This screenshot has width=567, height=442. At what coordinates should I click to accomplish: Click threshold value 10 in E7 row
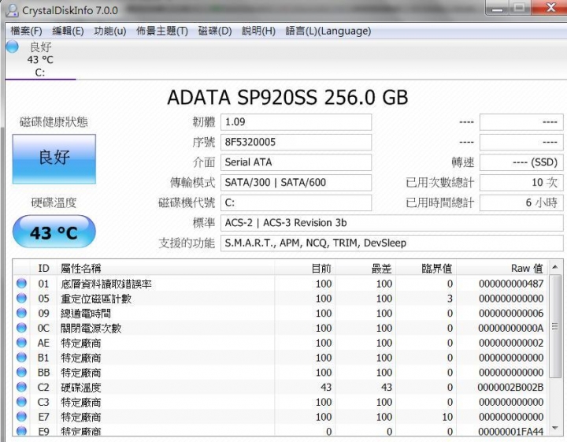pos(447,417)
